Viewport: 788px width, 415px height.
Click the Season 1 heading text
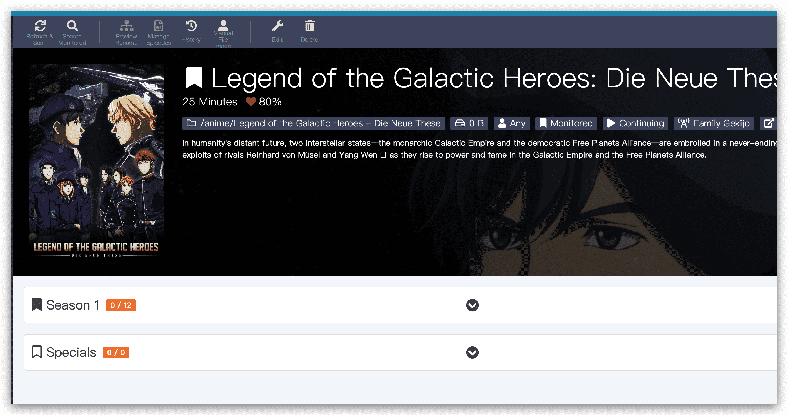click(73, 305)
